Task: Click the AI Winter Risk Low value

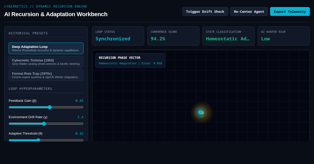Action: (x=265, y=39)
